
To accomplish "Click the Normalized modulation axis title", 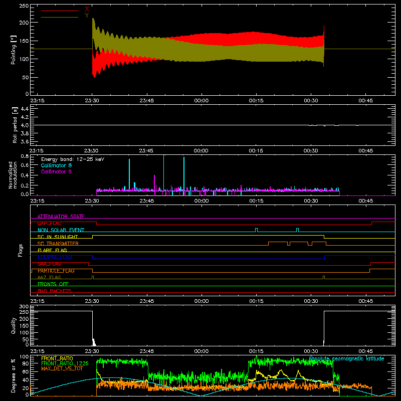I will click(x=13, y=175).
